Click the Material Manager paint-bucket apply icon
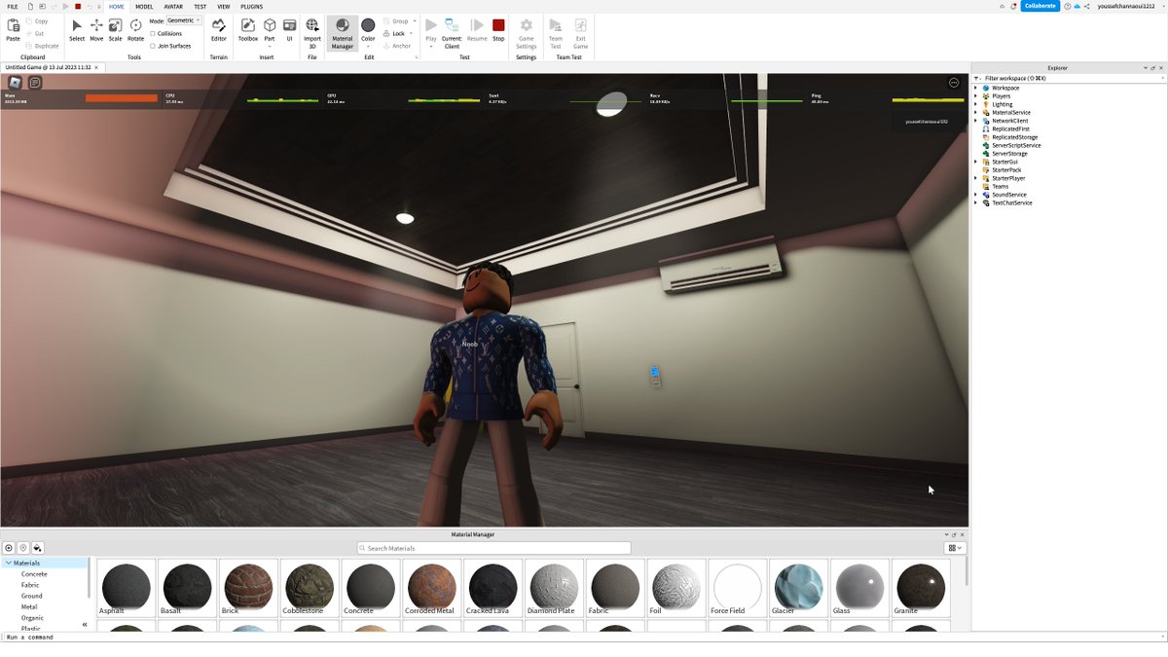 (x=37, y=548)
